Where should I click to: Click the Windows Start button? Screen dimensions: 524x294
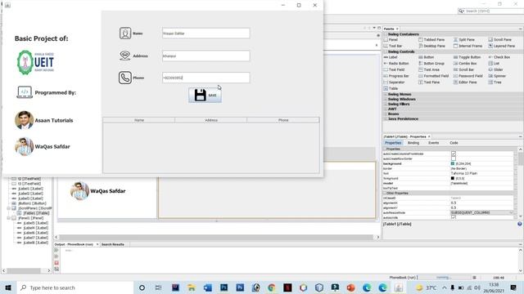(x=8, y=287)
